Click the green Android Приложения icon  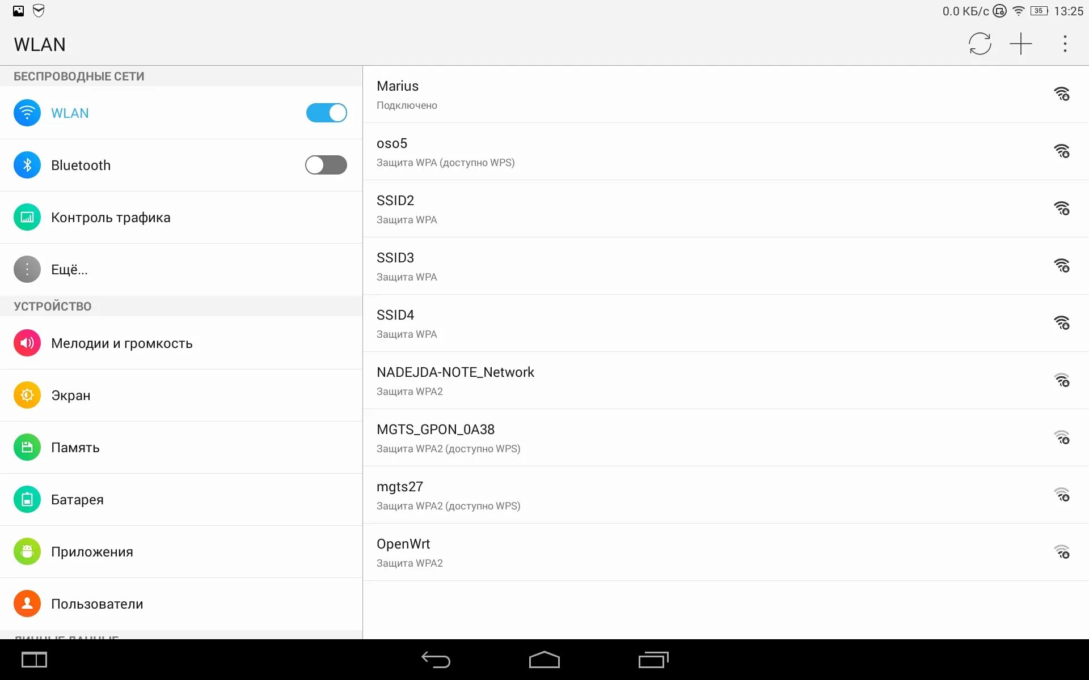pyautogui.click(x=27, y=551)
